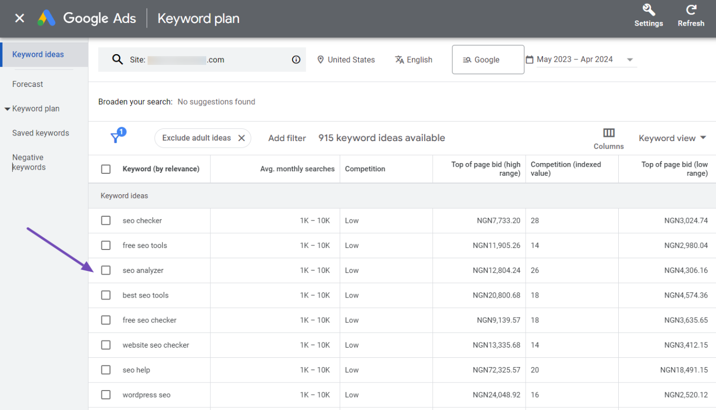This screenshot has height=410, width=716.
Task: Check the box for free seo checker
Action: click(106, 320)
